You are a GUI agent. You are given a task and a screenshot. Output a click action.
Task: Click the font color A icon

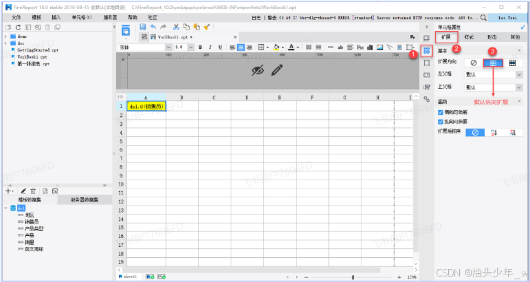tap(291, 47)
